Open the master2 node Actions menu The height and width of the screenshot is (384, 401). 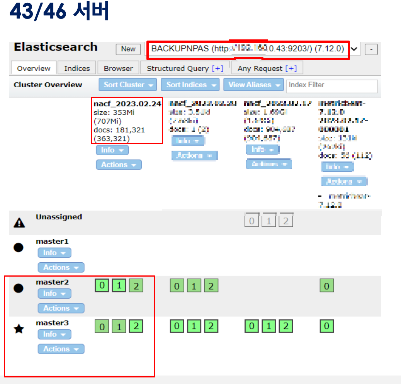(x=61, y=308)
